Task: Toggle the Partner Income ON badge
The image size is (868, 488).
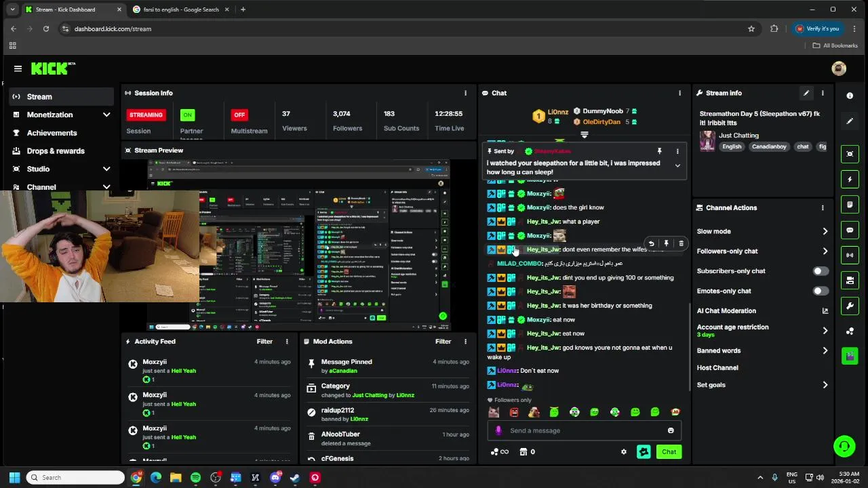Action: click(x=188, y=115)
